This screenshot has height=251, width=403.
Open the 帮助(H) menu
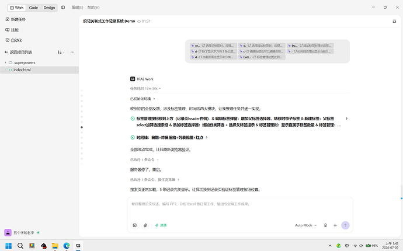point(93,8)
